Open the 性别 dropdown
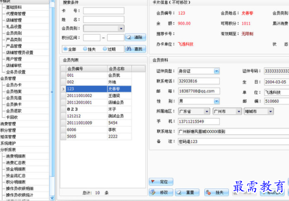This screenshot has height=201, width=289. 217,101
